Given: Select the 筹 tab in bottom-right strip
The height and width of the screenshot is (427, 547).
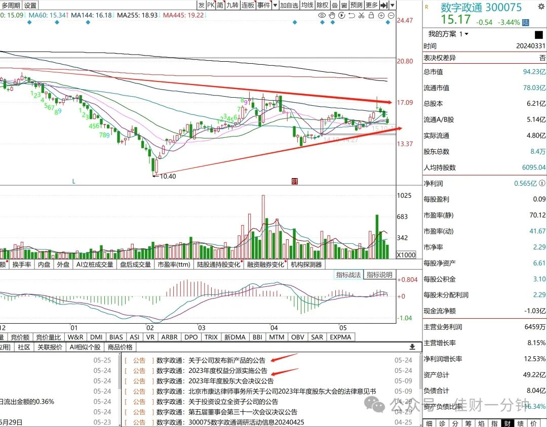Looking at the screenshot, I should (x=468, y=423).
